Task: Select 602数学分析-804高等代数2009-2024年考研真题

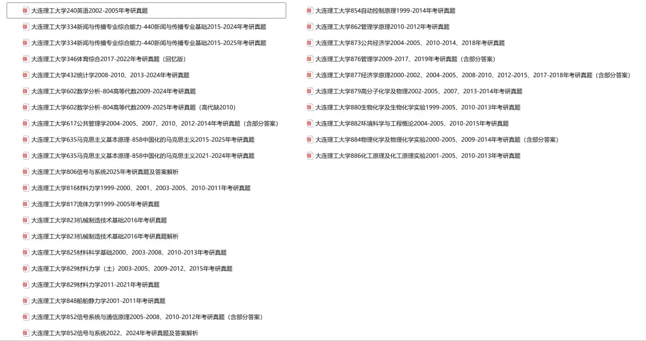Action: [x=113, y=91]
